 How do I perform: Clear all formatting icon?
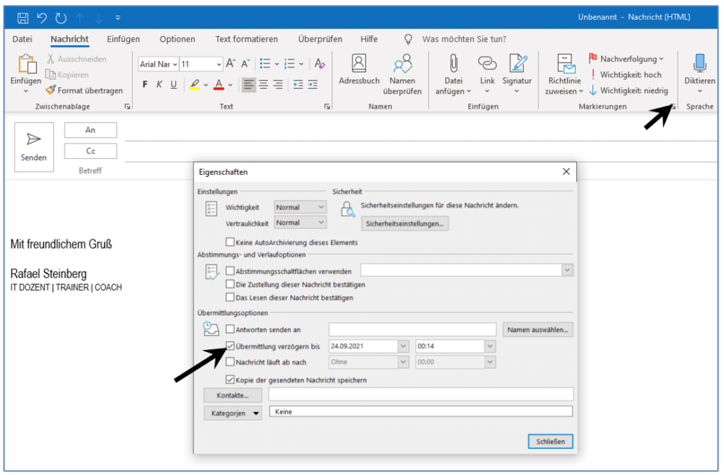320,64
